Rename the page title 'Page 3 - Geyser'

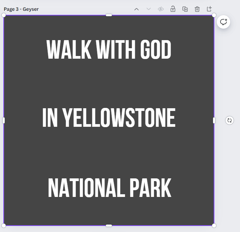click(x=21, y=9)
